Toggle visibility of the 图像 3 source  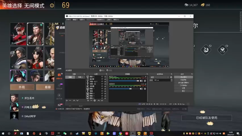[102, 96]
